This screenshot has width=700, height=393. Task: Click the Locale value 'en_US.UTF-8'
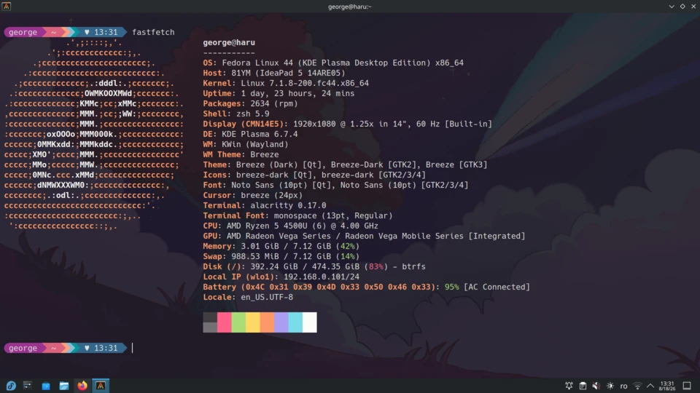(267, 297)
